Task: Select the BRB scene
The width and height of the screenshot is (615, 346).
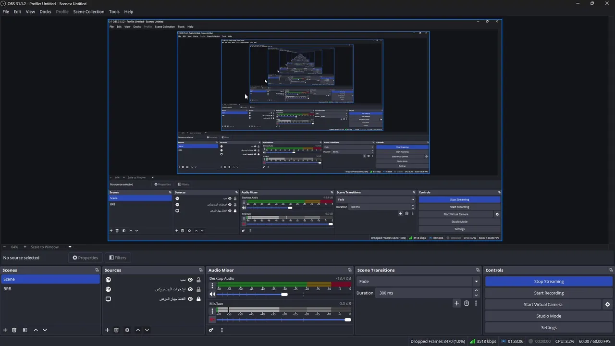Action: coord(50,289)
